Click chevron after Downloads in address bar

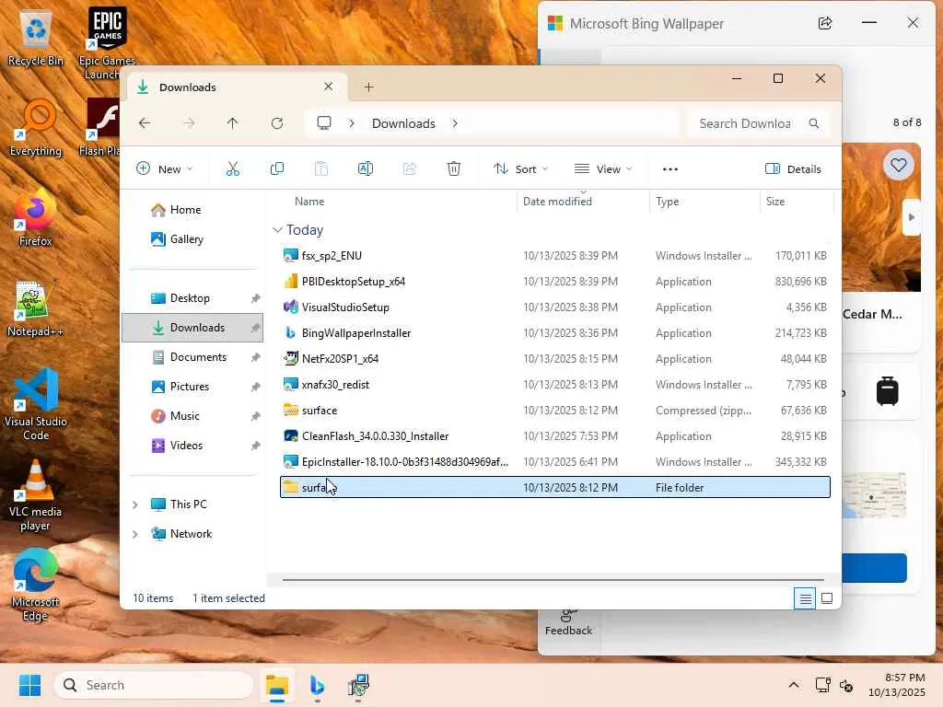tap(455, 123)
